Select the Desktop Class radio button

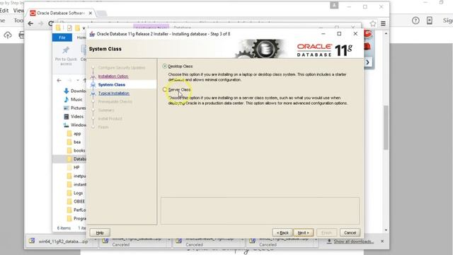click(x=165, y=66)
